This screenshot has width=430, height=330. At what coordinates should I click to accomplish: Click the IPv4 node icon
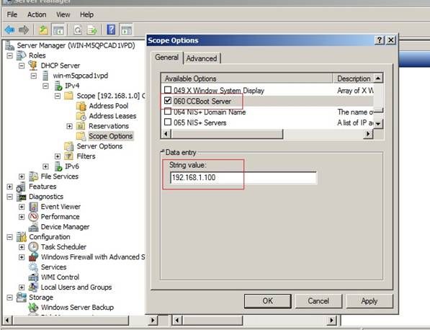click(x=58, y=86)
